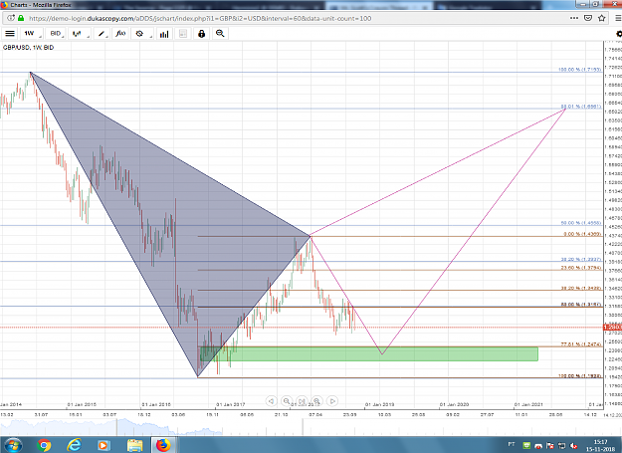Click the PT language indicator in tray
This screenshot has height=453, width=622.
(512, 444)
